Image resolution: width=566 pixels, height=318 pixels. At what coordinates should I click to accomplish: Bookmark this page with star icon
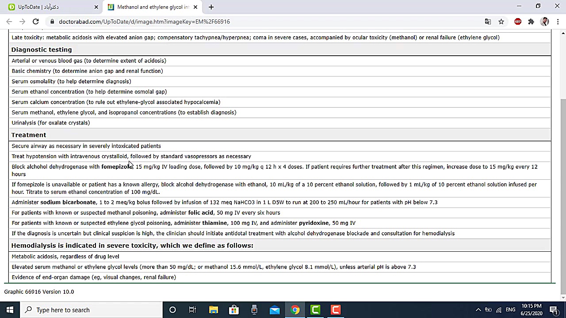(x=501, y=22)
